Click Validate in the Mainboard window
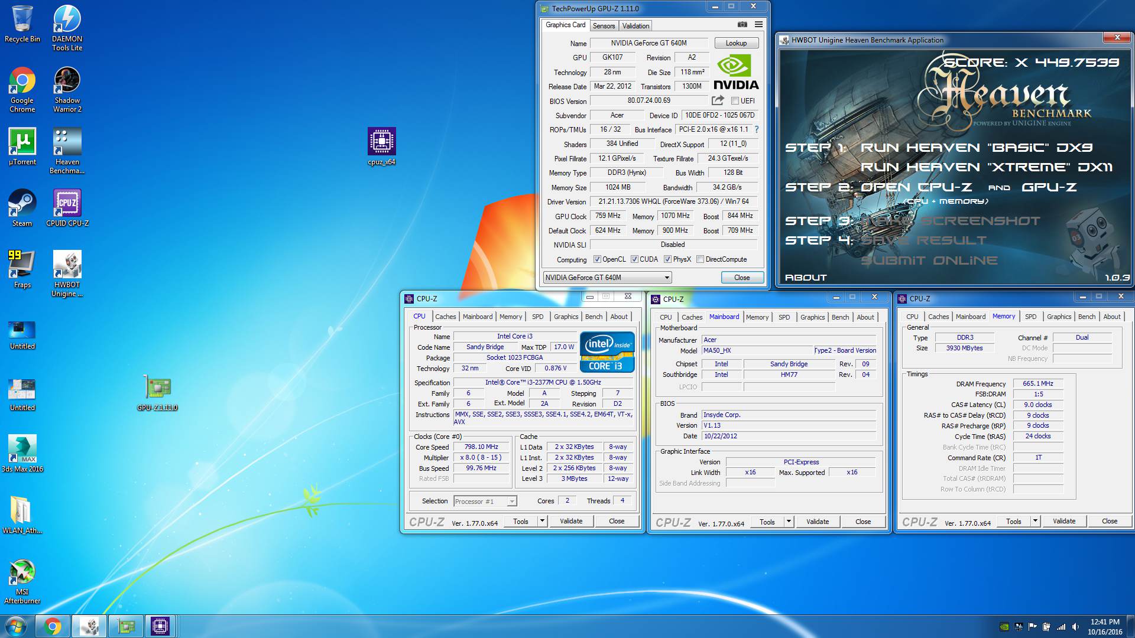The image size is (1135, 638). (818, 522)
